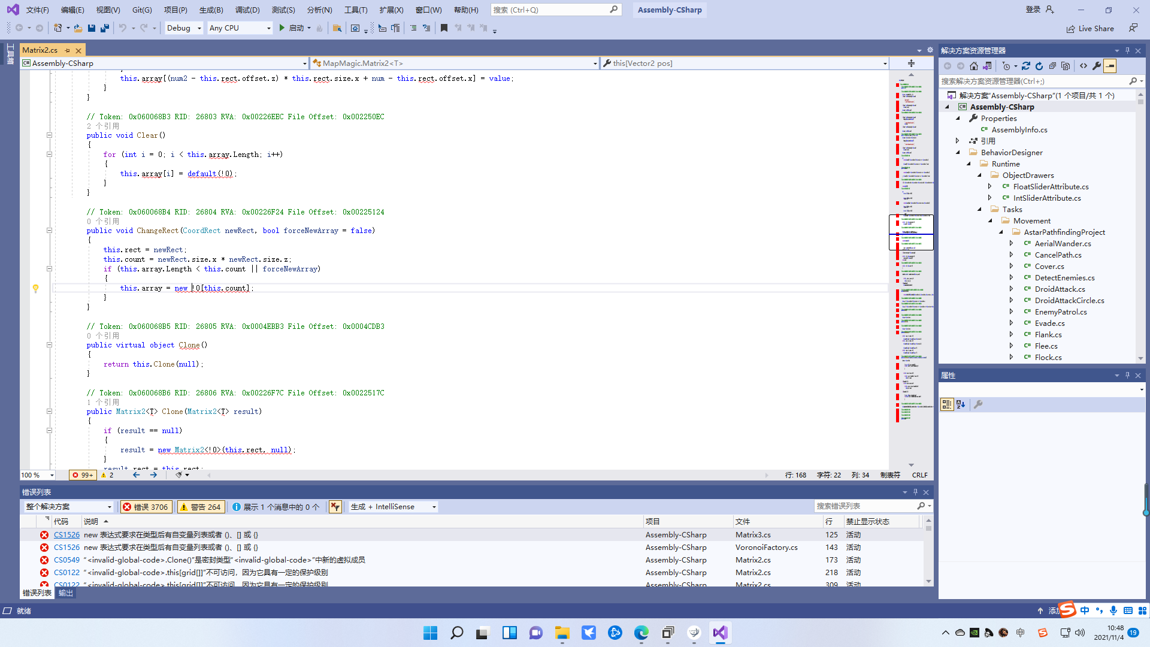Toggle auto-hide pin on Properties panel
This screenshot has height=647, width=1150.
1127,375
